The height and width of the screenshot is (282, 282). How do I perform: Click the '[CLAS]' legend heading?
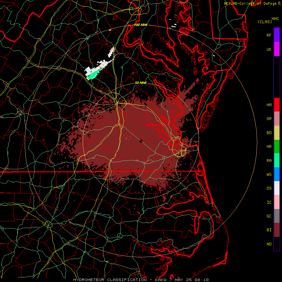(265, 22)
